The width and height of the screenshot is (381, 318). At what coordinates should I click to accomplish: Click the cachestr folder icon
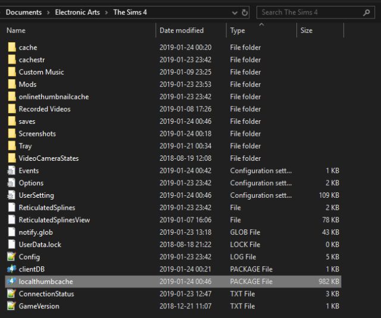12,60
